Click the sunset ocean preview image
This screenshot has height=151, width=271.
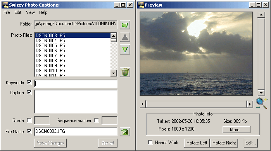(x=196, y=54)
